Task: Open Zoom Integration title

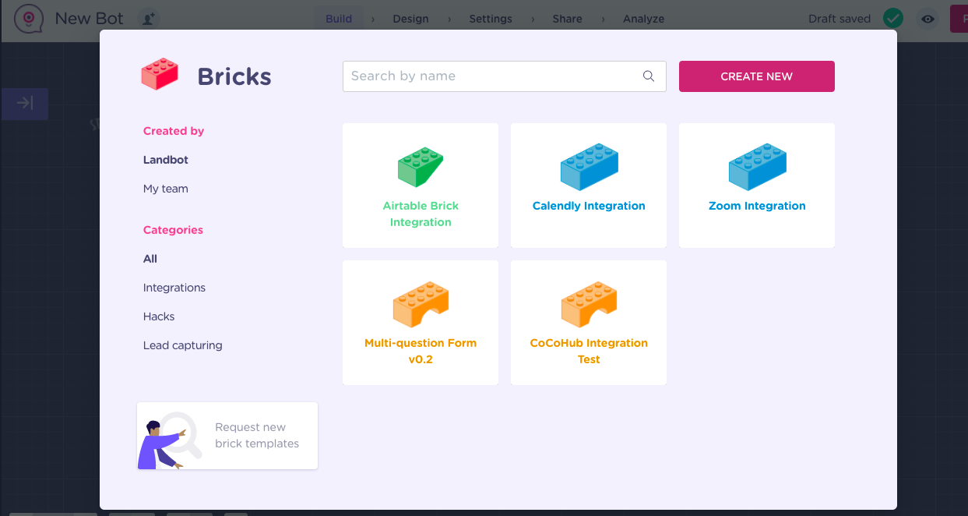Action: [x=757, y=206]
